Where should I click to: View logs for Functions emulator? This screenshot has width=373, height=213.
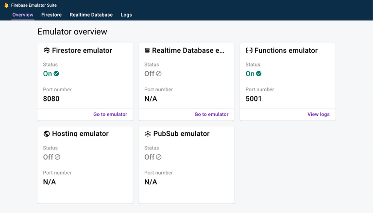point(319,115)
